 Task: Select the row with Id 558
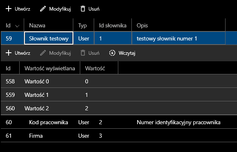click(x=119, y=81)
